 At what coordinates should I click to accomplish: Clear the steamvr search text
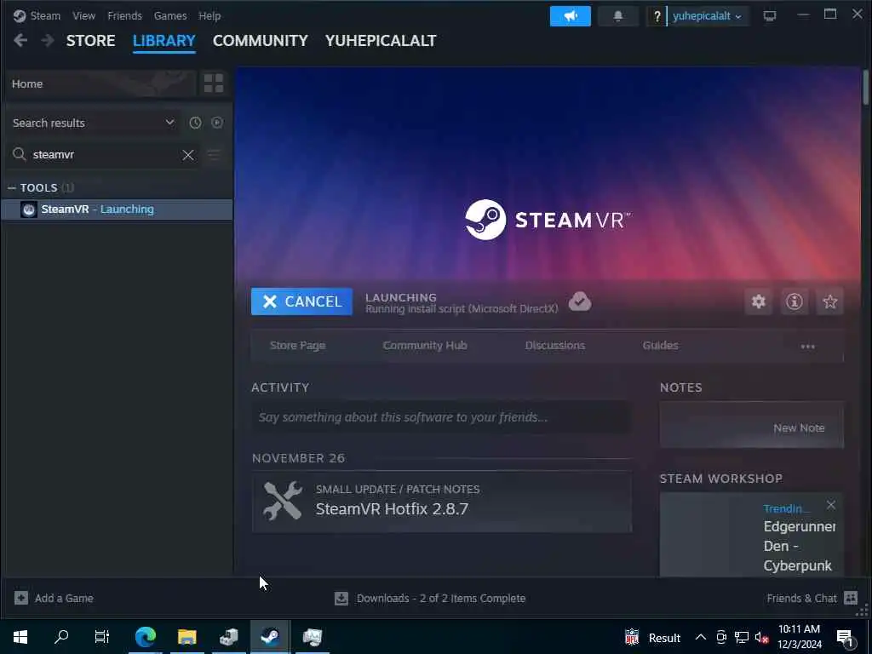(188, 155)
